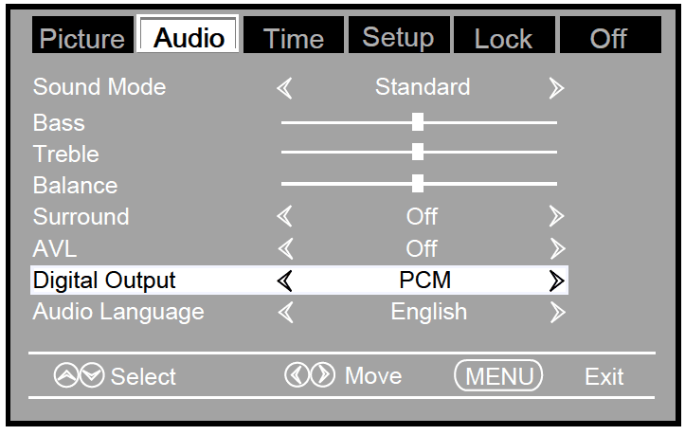Image resolution: width=685 pixels, height=435 pixels.
Task: Click right arrow for Digital Output
Action: pyautogui.click(x=556, y=281)
